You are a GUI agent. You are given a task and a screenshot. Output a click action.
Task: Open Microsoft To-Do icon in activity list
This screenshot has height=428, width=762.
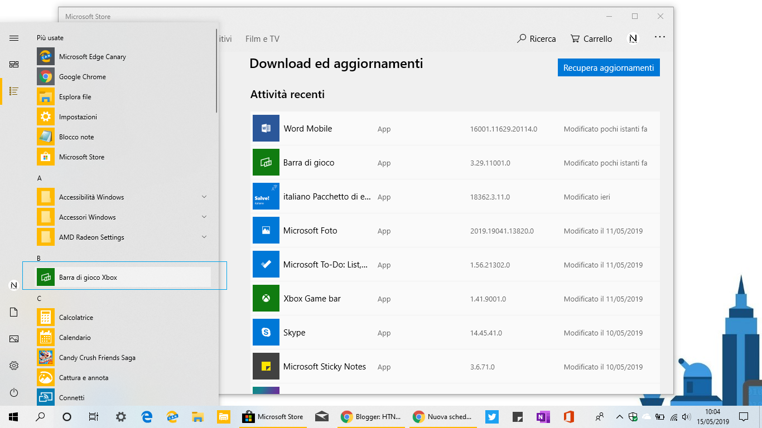coord(266,265)
